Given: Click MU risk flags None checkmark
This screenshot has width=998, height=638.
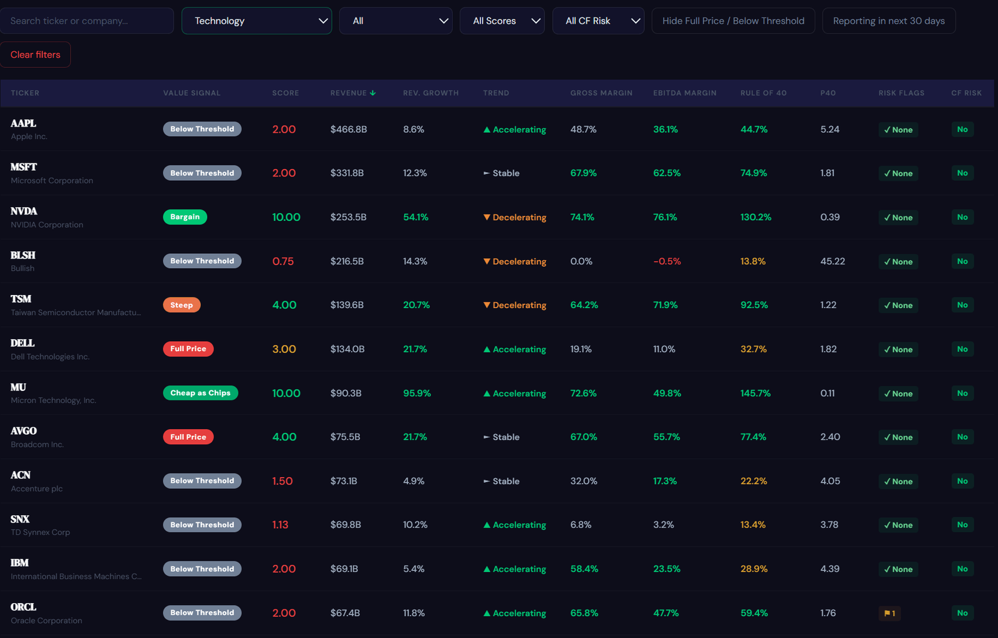Looking at the screenshot, I should coord(887,394).
